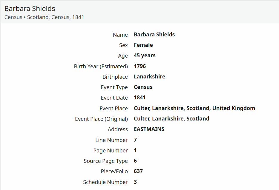Screen dimensions: 279x190
Task: Select the Sex value Female
Action: click(x=143, y=45)
